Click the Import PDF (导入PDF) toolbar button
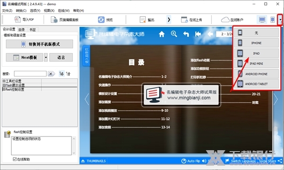The height and width of the screenshot is (170, 284). [x=24, y=19]
